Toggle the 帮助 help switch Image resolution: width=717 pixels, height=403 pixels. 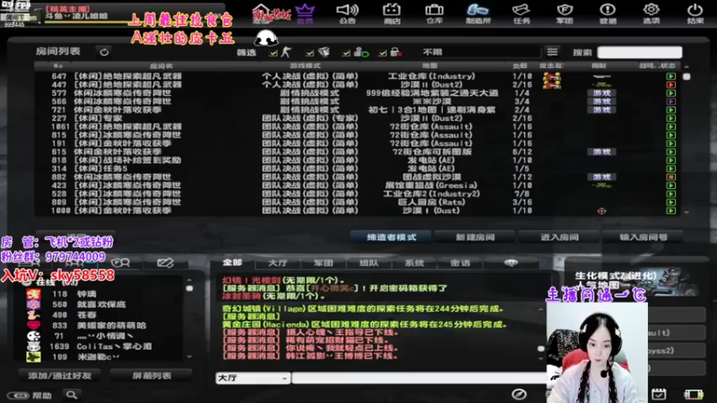click(x=19, y=395)
